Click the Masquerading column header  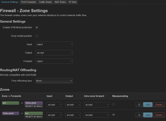click(x=120, y=96)
